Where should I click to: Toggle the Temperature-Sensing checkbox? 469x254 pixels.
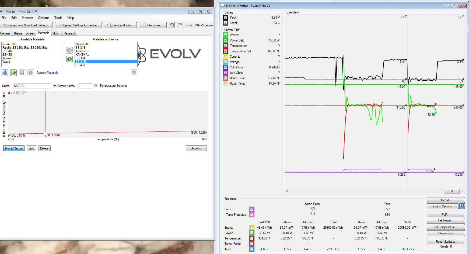96,86
